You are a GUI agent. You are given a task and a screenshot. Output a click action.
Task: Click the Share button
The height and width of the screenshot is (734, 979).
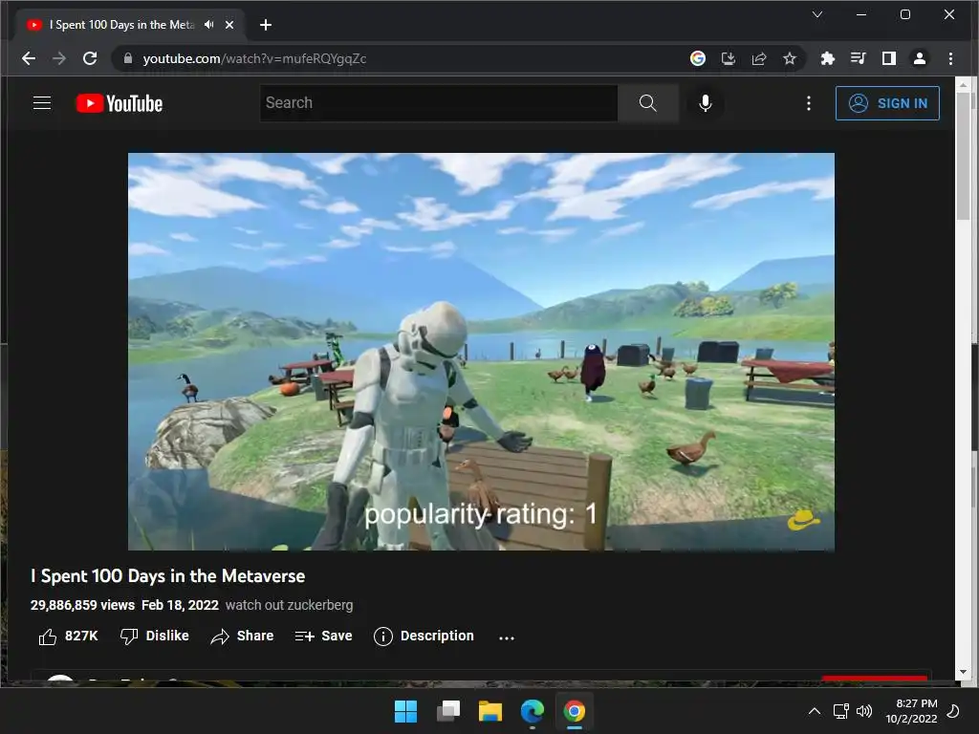tap(242, 636)
